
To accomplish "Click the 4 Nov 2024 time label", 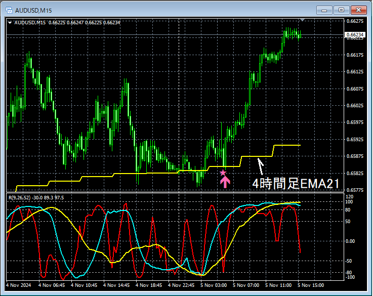I will [19, 285].
